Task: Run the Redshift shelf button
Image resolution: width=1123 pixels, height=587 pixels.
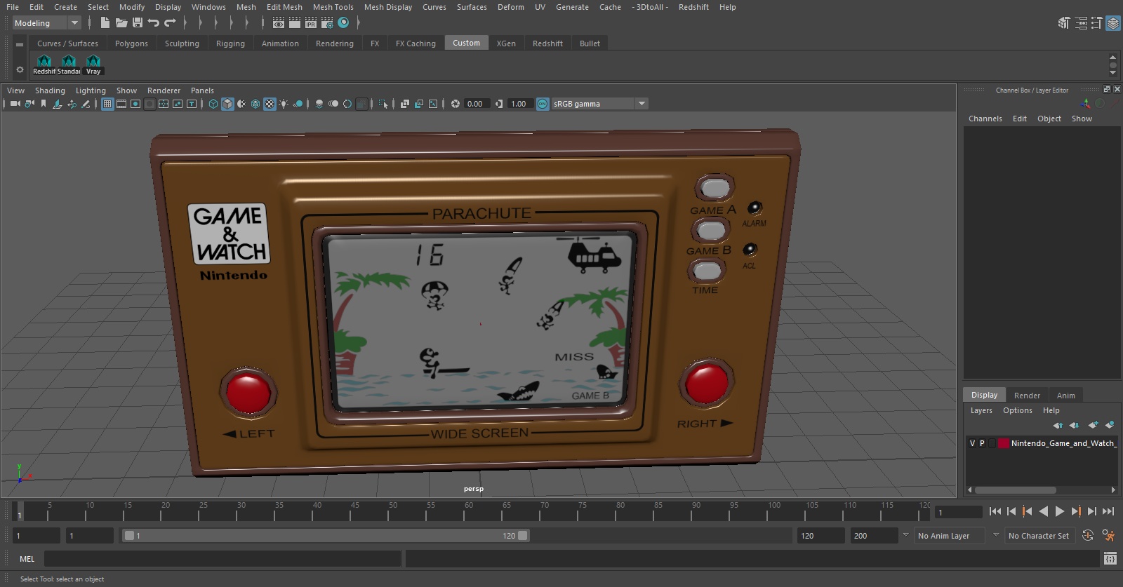Action: (x=44, y=65)
